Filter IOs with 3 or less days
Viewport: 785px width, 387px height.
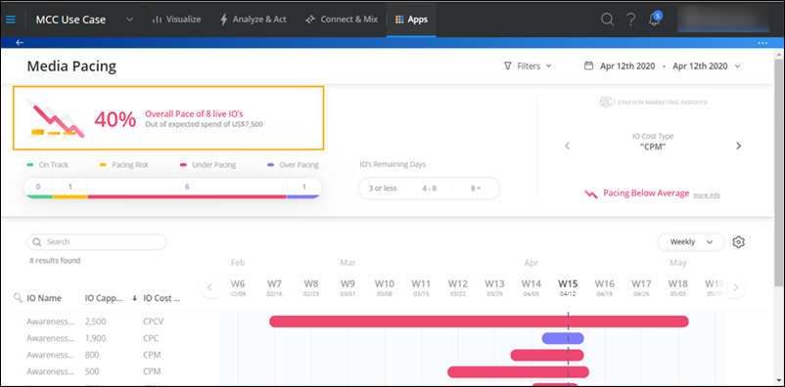(x=383, y=189)
